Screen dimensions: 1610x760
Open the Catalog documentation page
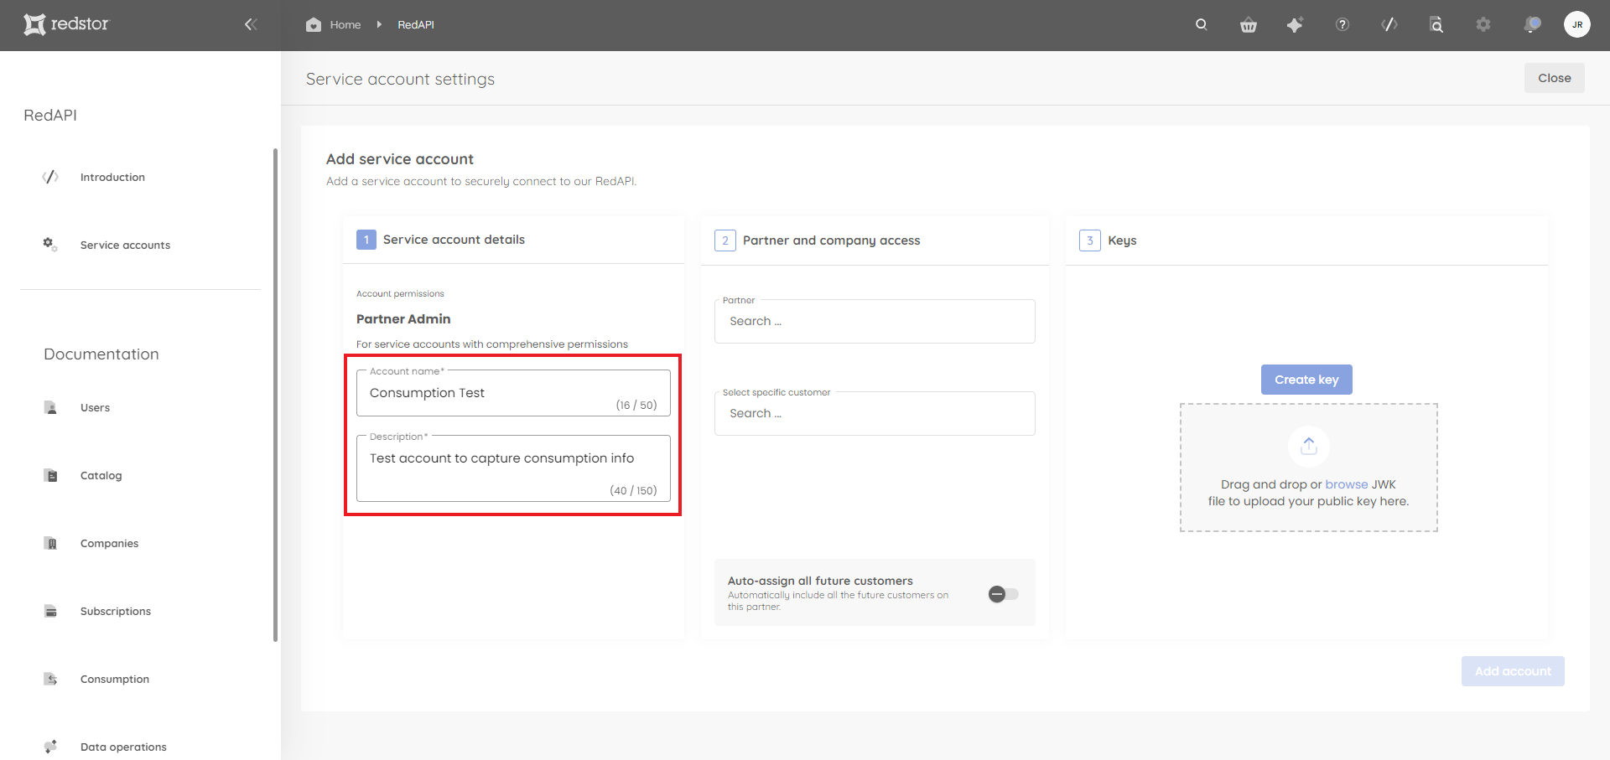click(101, 475)
